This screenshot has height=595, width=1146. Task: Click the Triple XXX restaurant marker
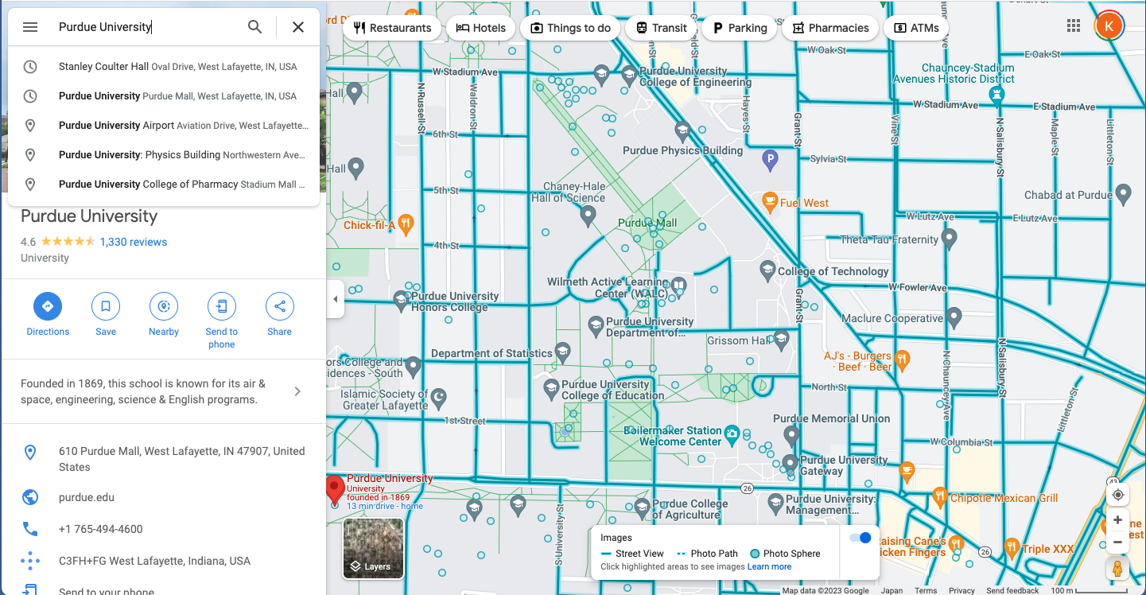1012,547
